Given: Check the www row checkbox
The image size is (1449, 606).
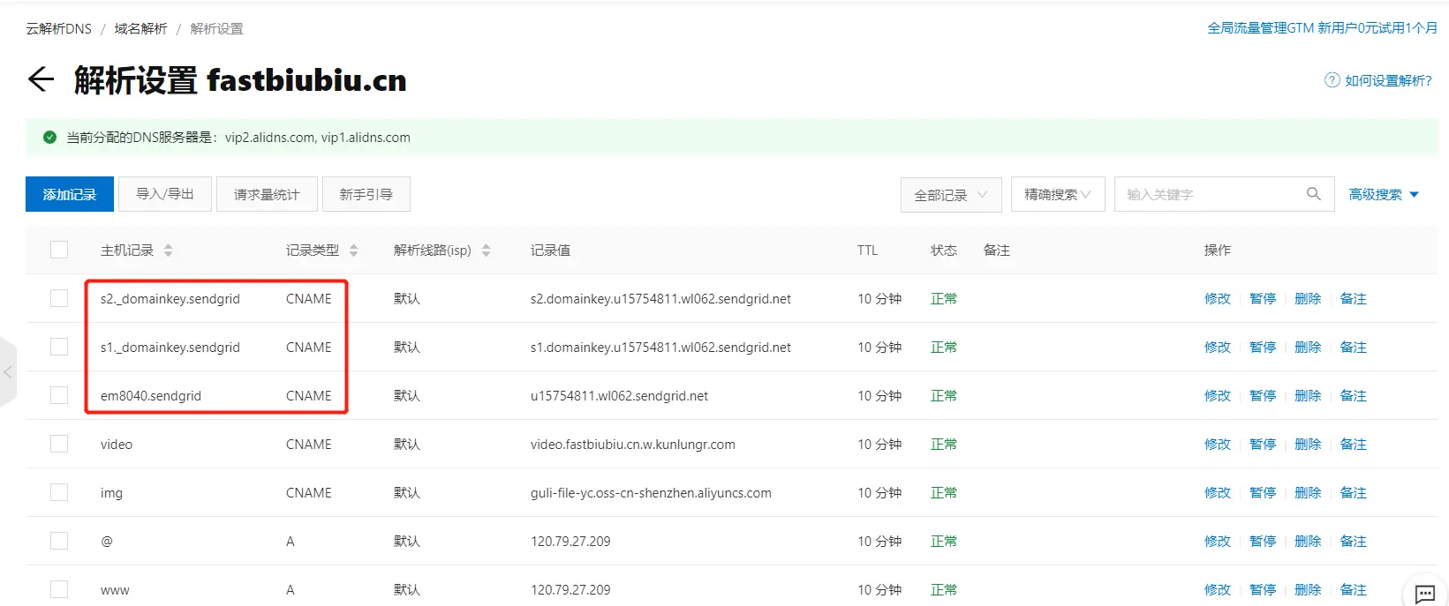Looking at the screenshot, I should tap(59, 589).
